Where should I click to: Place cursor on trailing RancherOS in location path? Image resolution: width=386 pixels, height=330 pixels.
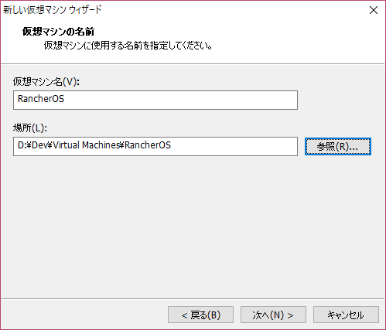148,145
